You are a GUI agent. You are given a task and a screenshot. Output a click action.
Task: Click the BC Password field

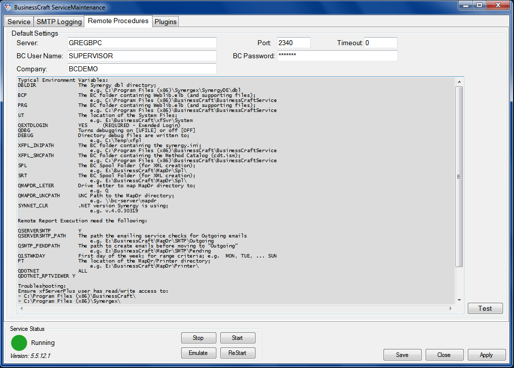coord(337,56)
